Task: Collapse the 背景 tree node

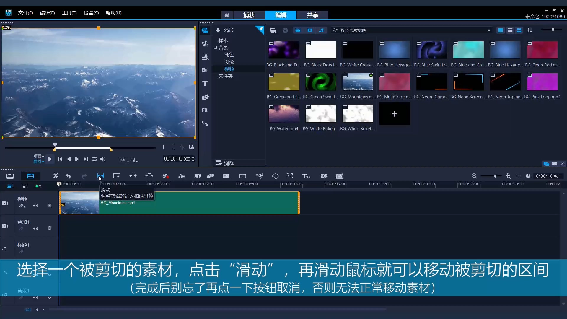Action: [216, 48]
